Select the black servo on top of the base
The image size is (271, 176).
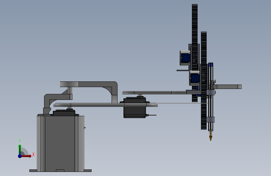64,113
